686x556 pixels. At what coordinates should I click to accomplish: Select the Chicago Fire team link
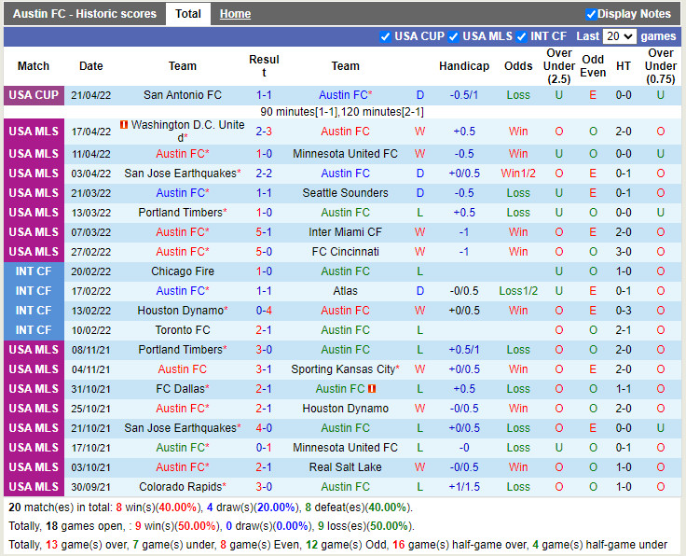click(x=183, y=271)
